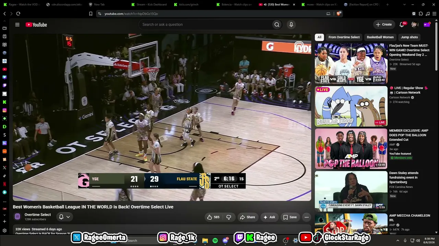Go to the YouTube home logo
The image size is (439, 246).
coord(36,25)
